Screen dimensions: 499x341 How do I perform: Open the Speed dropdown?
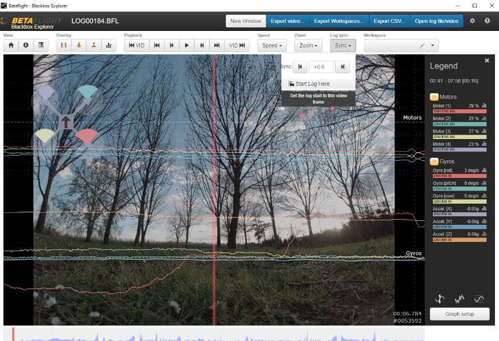coord(272,45)
